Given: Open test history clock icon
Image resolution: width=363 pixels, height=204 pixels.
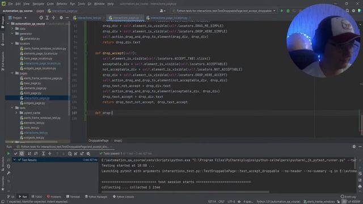Looking at the screenshot, I should (70, 154).
